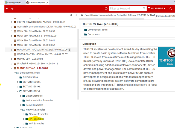
Task: Click folder icon of Ethernet Examples
Action: pos(27,114)
